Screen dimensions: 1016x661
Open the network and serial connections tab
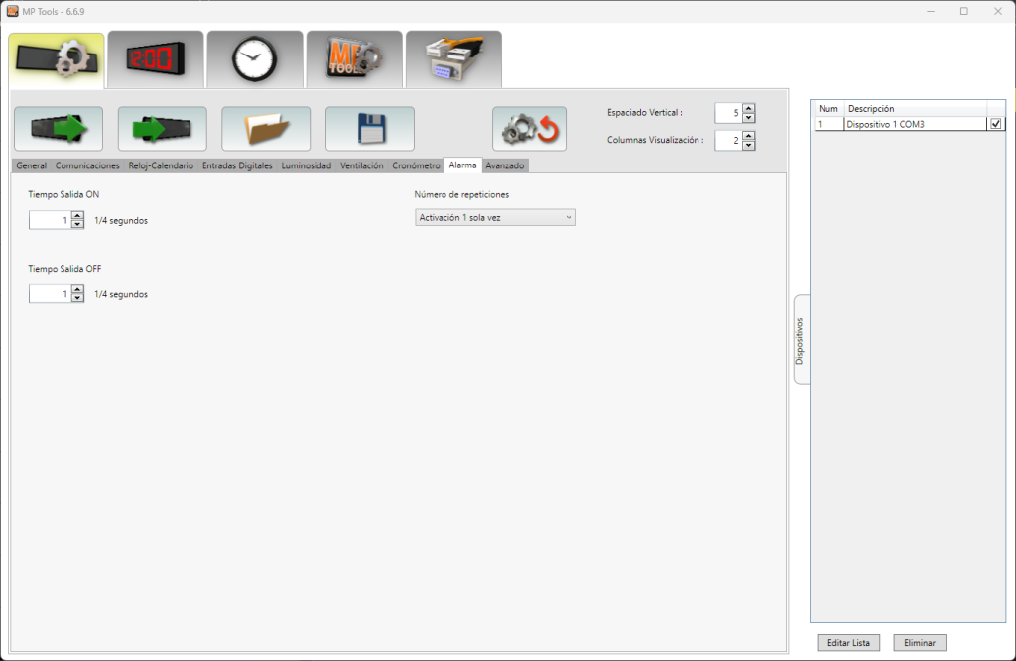pos(453,59)
